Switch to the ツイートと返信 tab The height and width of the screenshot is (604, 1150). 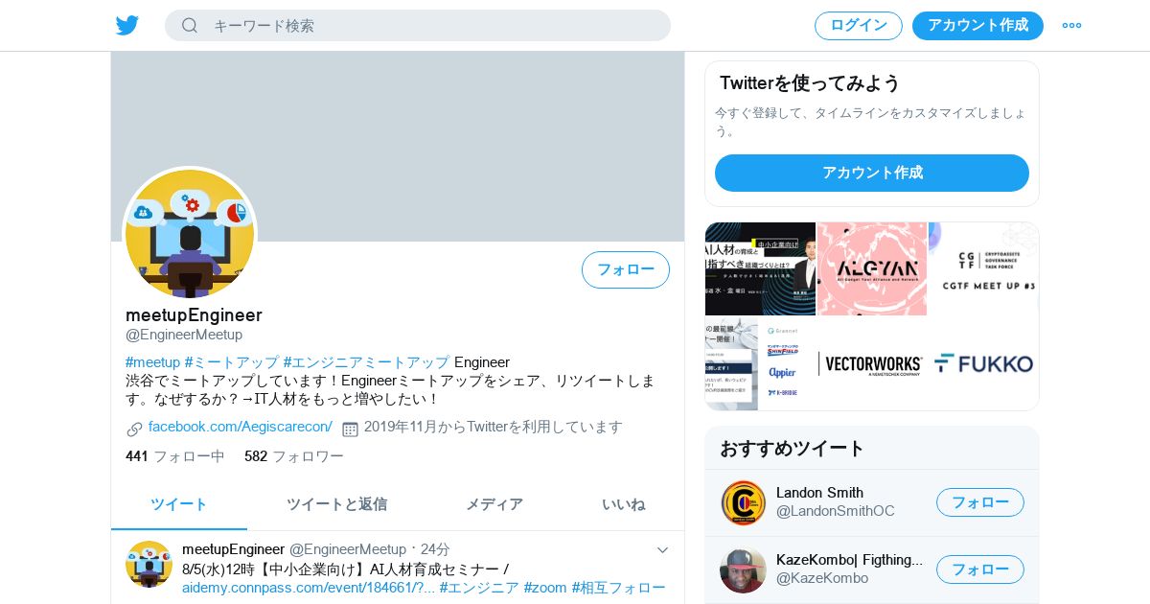coord(336,504)
